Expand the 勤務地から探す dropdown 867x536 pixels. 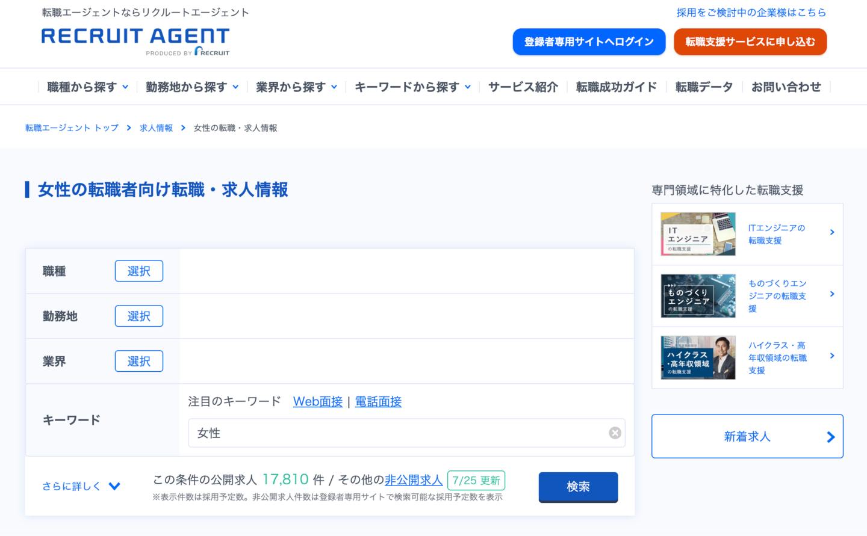tap(191, 87)
